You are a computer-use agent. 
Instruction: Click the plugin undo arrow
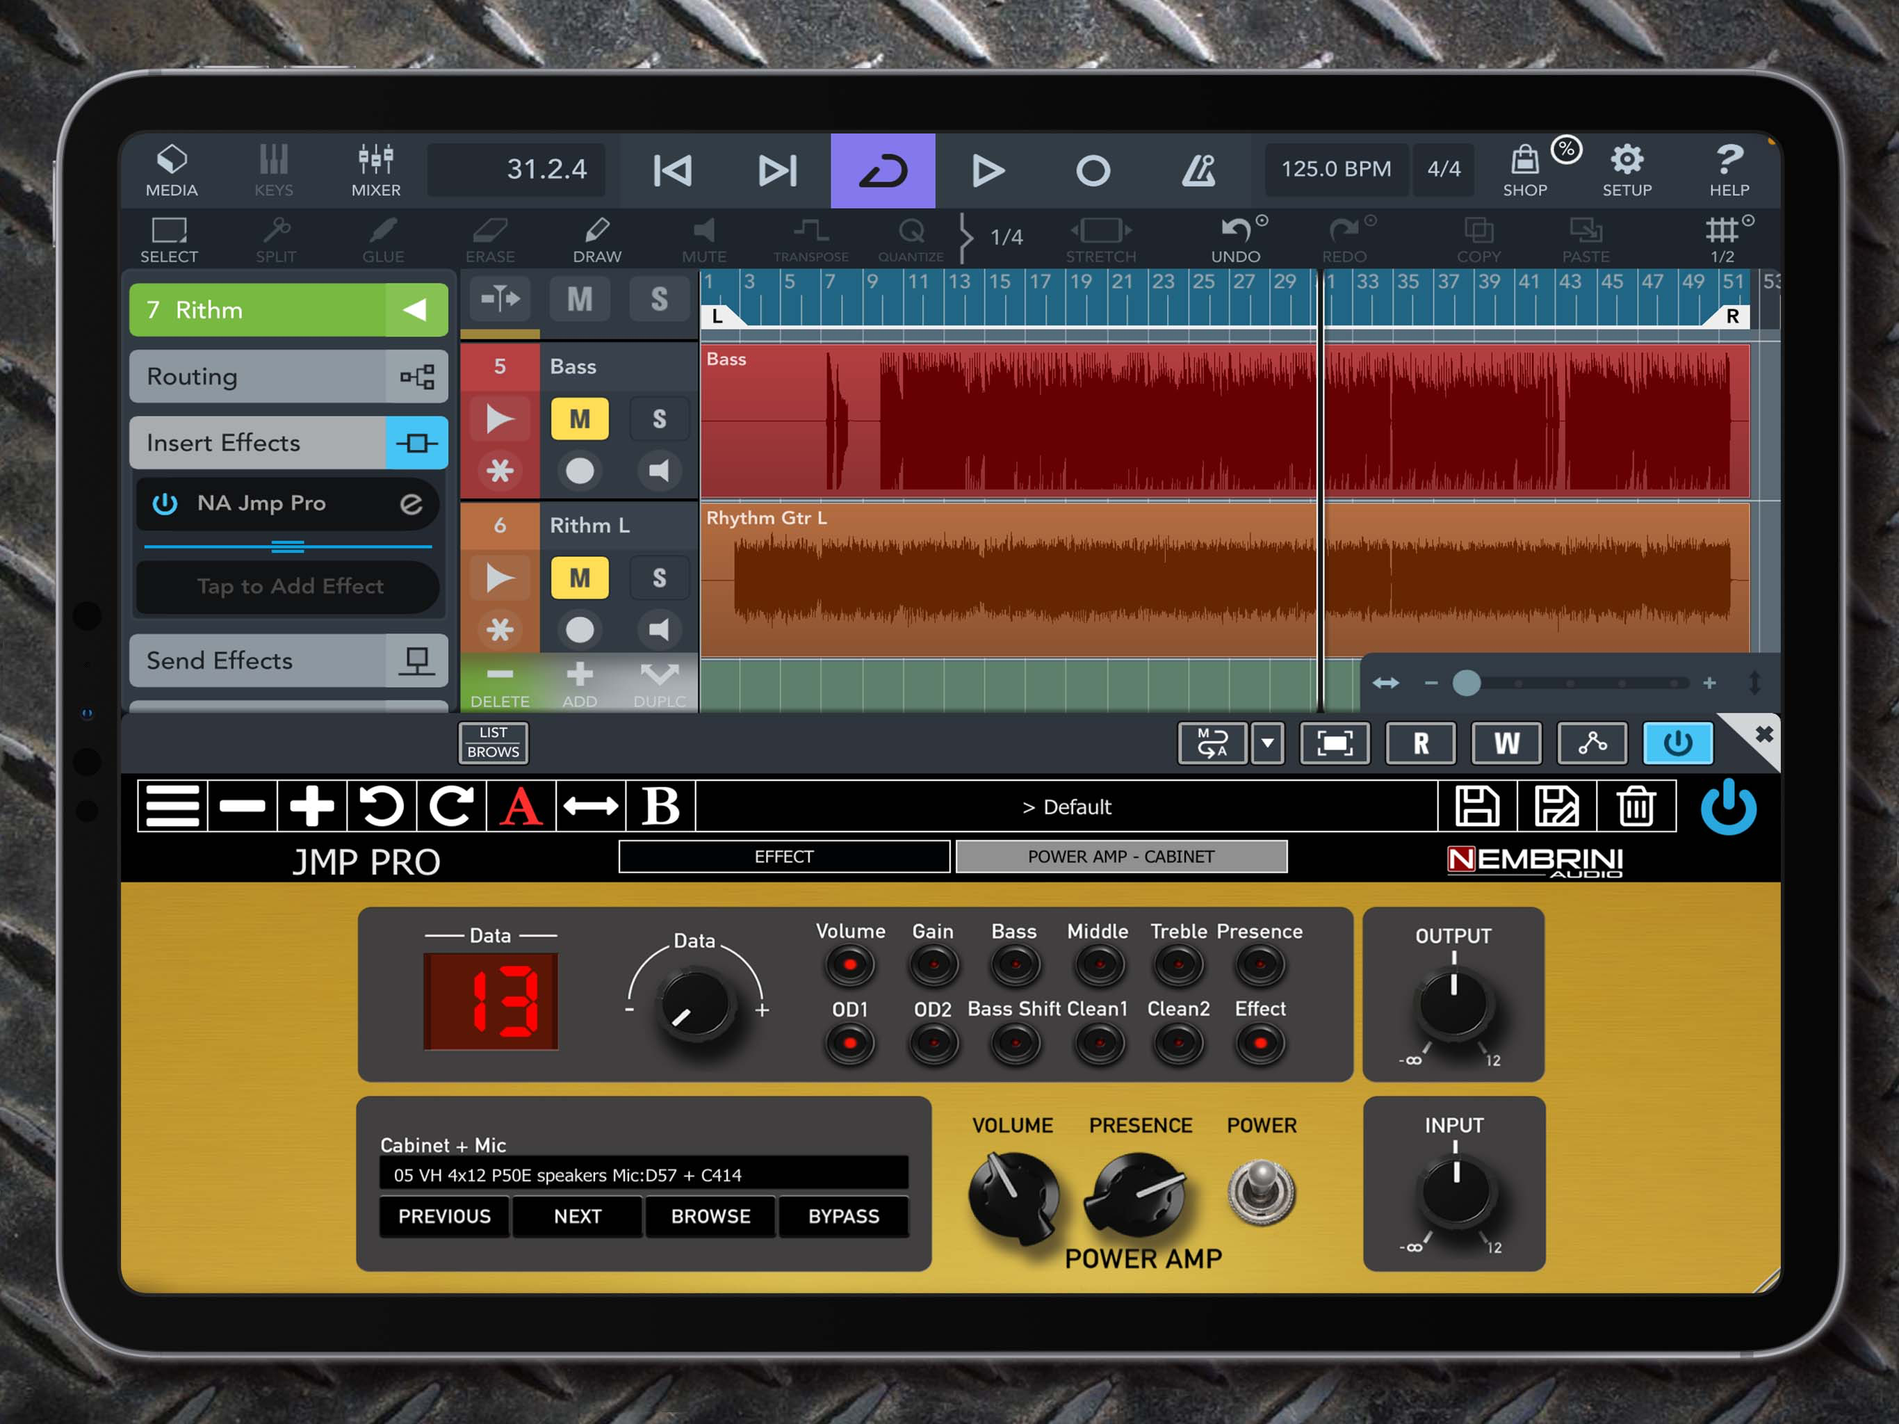381,806
